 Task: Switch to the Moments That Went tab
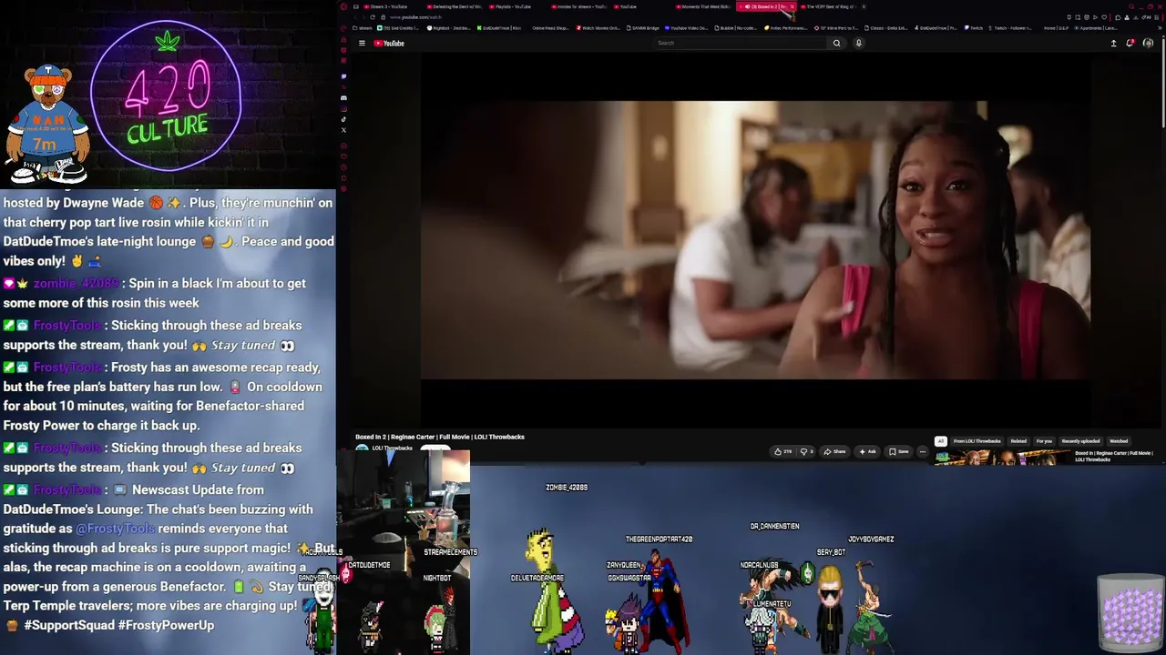tap(705, 6)
